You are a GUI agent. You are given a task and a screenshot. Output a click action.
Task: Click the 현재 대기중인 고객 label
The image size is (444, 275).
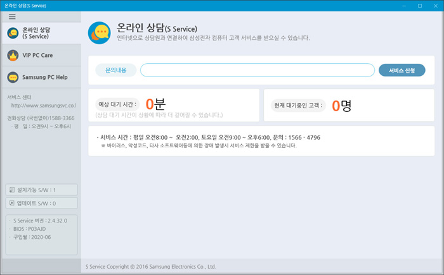[298, 106]
